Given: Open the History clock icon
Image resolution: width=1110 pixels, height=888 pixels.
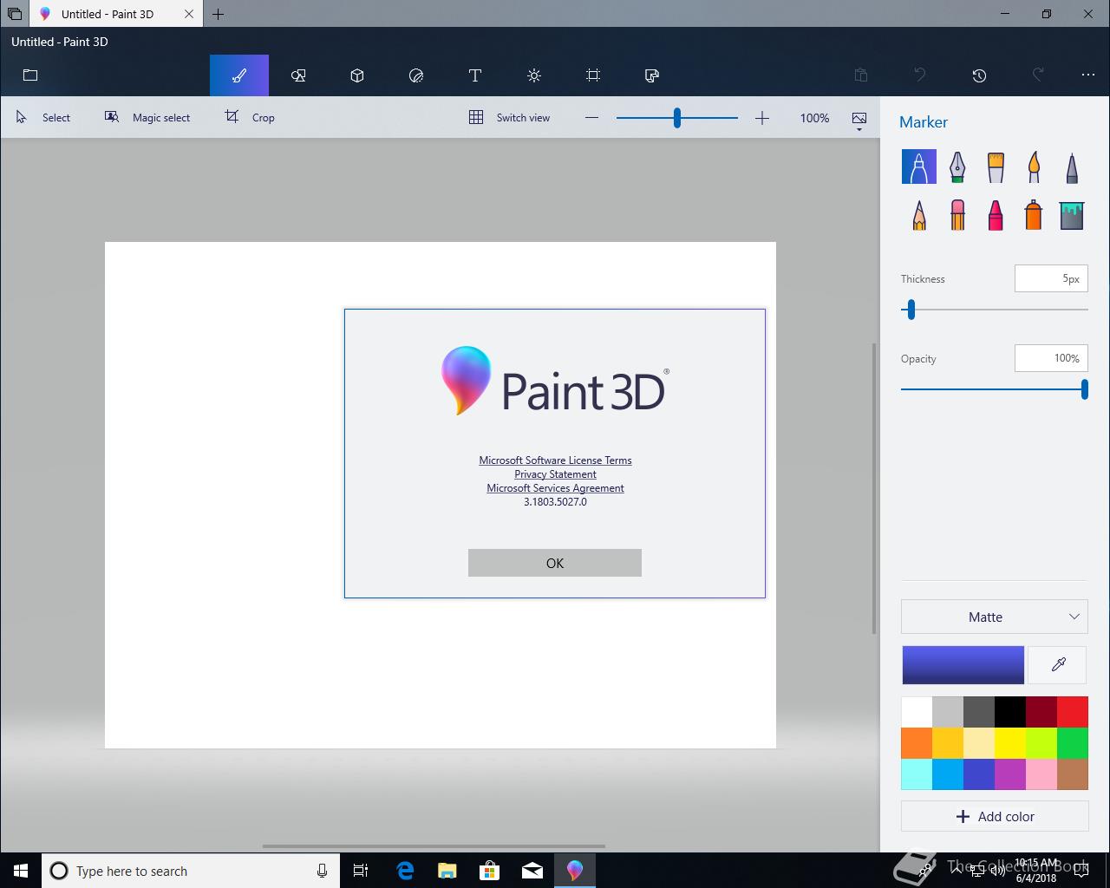Looking at the screenshot, I should coord(979,75).
